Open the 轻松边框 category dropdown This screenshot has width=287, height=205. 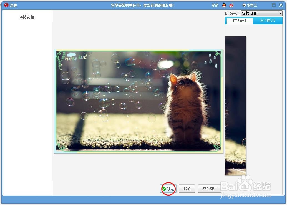[261, 13]
